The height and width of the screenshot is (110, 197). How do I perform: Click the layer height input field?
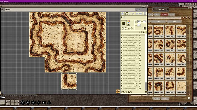[x=145, y=22]
